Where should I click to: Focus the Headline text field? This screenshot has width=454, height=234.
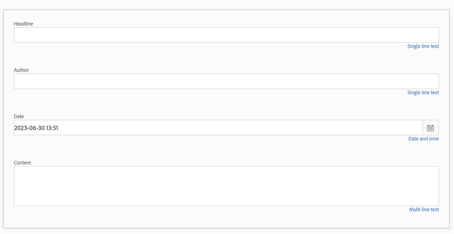click(226, 35)
